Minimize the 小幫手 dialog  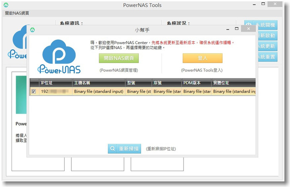pyautogui.click(x=228, y=29)
